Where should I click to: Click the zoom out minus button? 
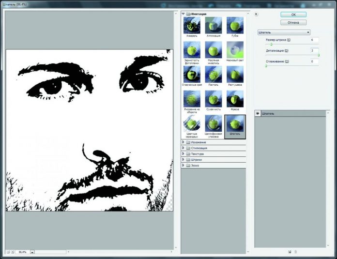8,252
